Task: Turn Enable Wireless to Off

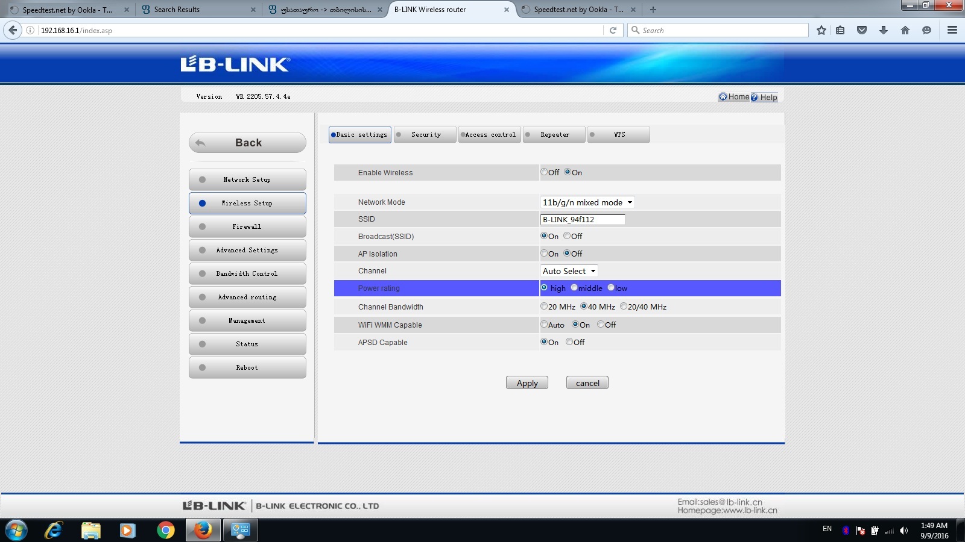Action: click(x=544, y=172)
